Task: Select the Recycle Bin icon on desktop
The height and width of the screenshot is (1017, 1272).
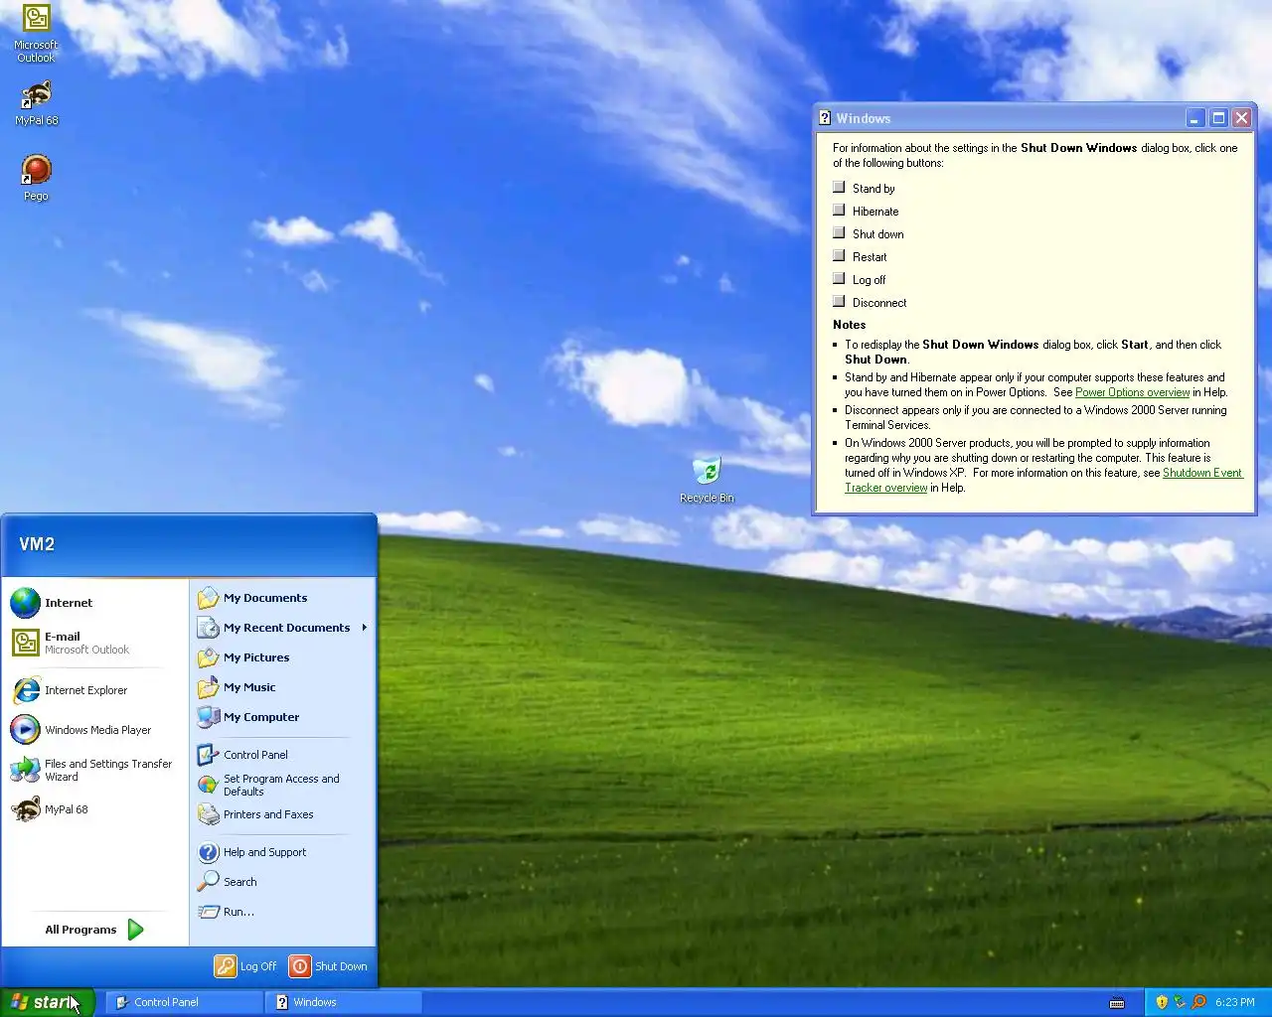Action: pos(707,480)
